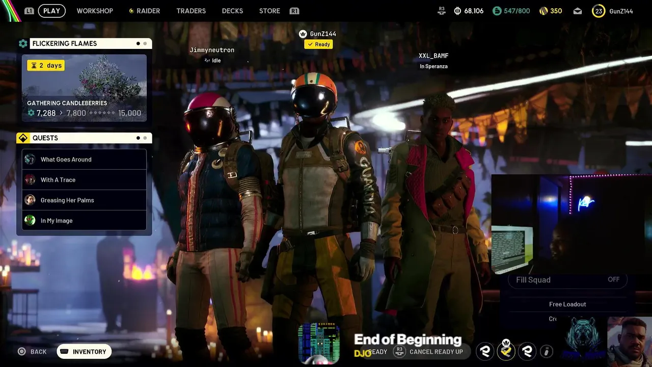Click CANCEL READY UP
652x367 pixels.
point(436,352)
